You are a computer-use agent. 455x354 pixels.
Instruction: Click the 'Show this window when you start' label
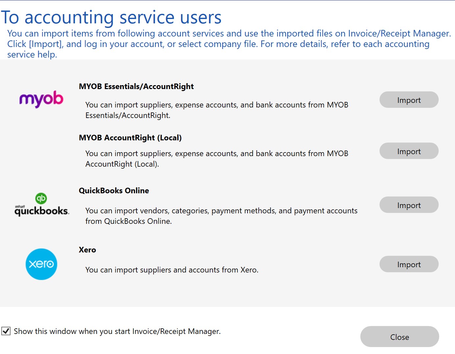pos(117,331)
